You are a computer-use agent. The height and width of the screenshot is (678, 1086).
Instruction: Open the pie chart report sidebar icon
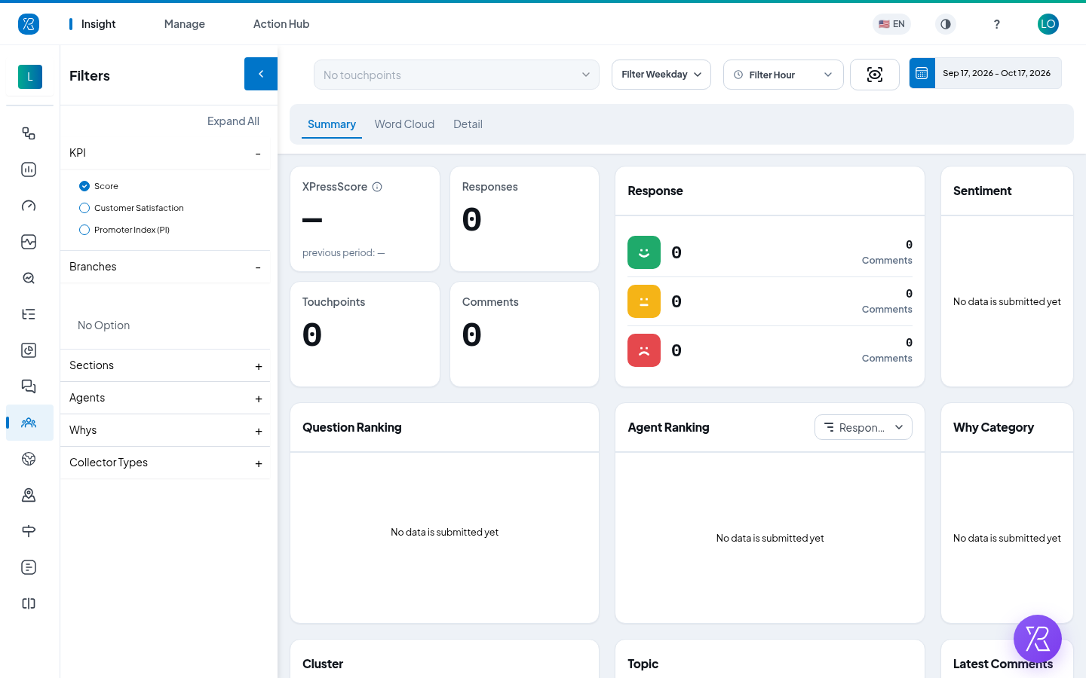pos(29,350)
